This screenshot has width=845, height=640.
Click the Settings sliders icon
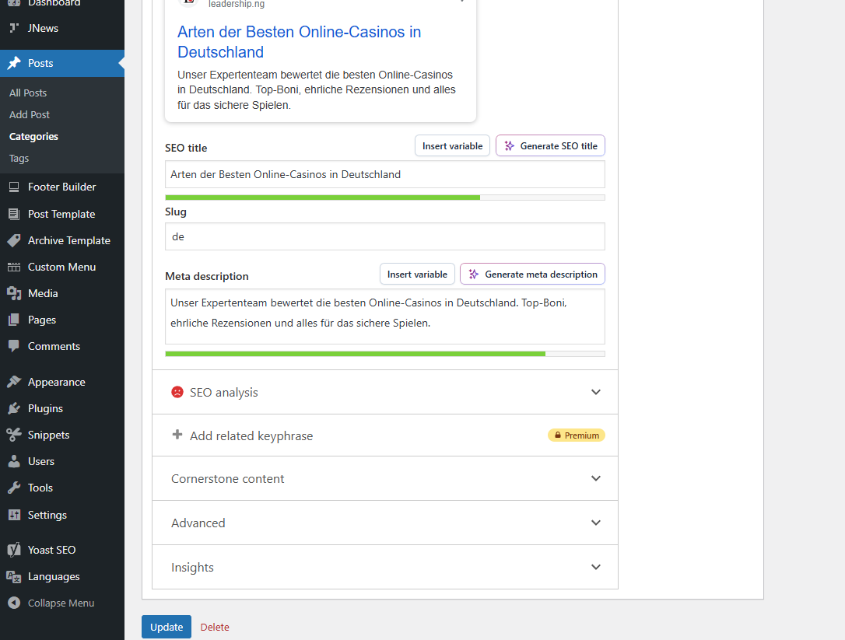pos(14,515)
